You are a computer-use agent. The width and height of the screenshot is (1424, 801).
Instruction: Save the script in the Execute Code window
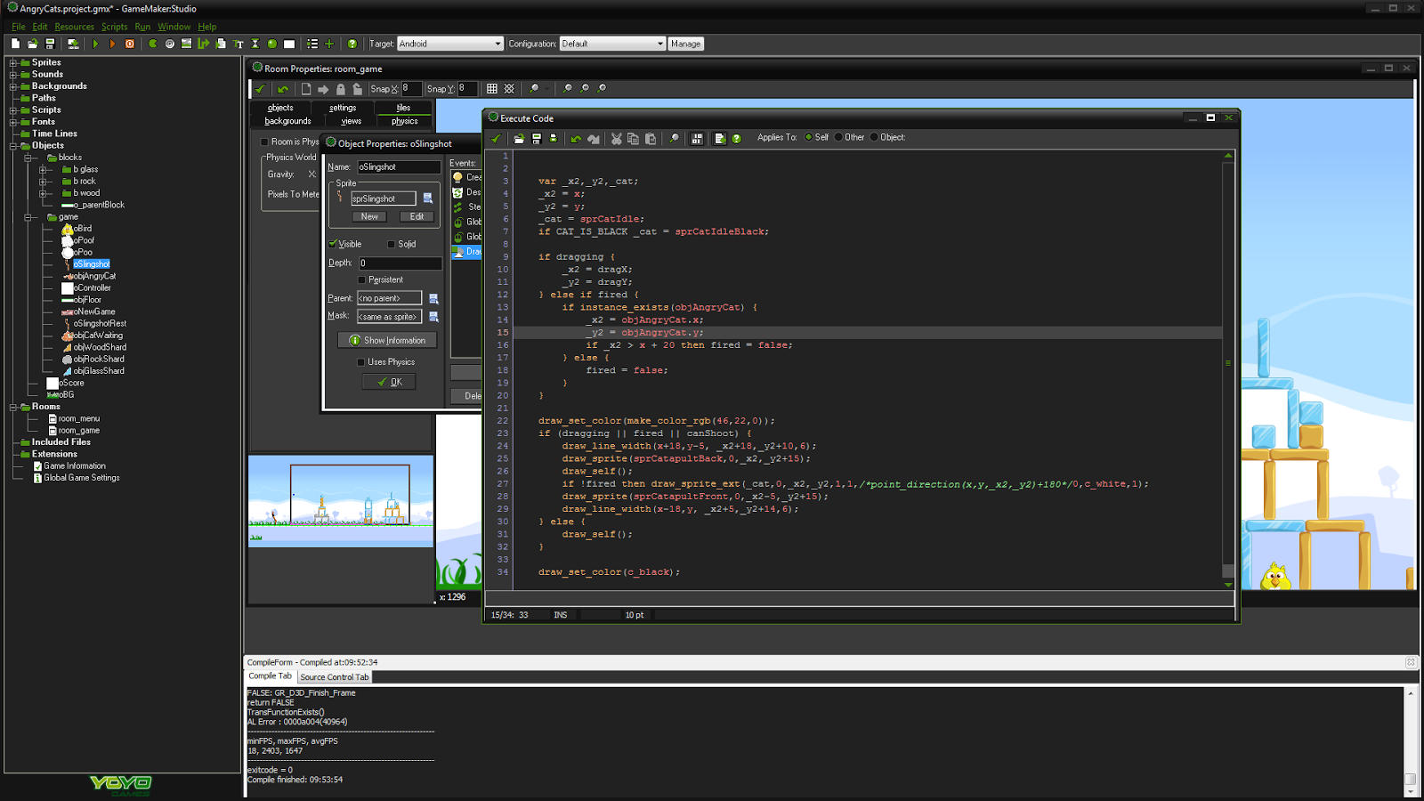click(534, 138)
